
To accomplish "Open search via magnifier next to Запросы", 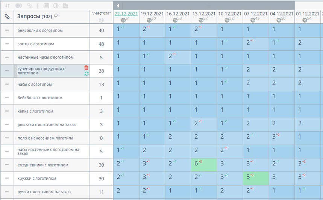I will click(x=56, y=16).
